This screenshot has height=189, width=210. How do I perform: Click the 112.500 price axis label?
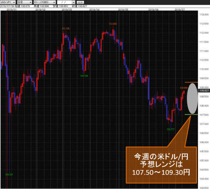pyautogui.click(x=204, y=24)
